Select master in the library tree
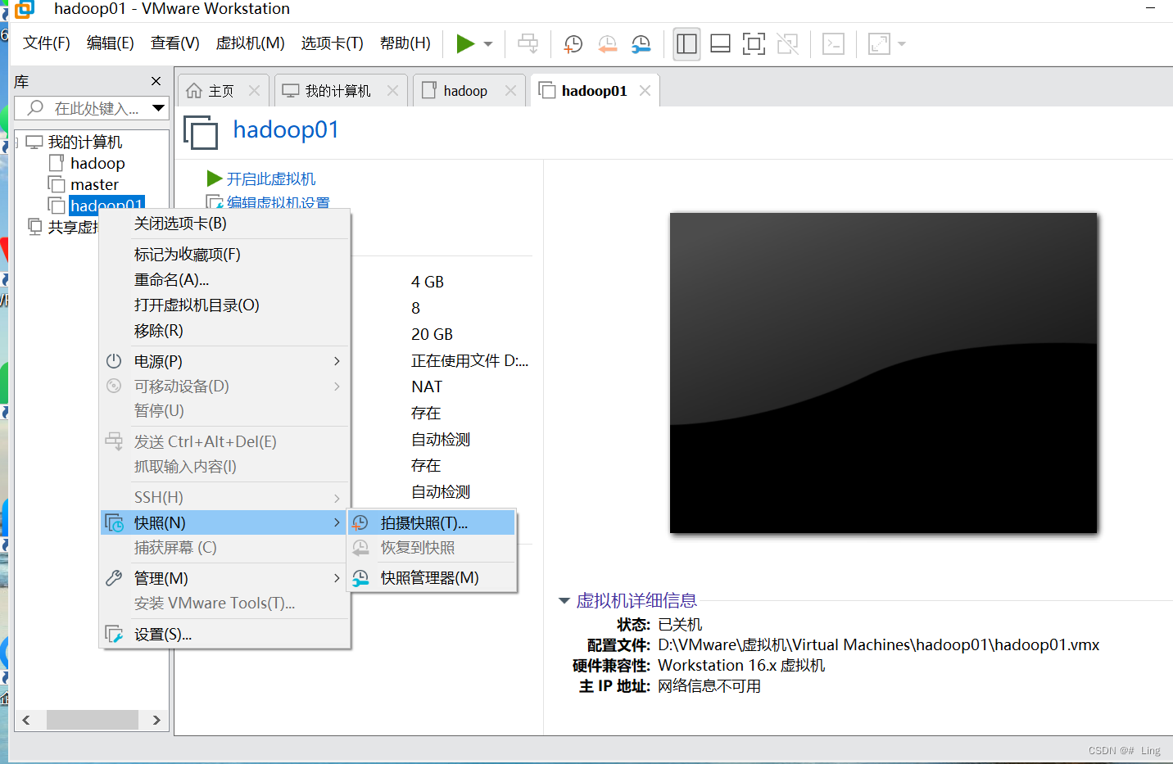This screenshot has width=1173, height=764. 94,184
